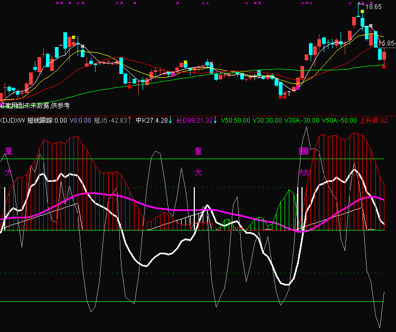Click the 中K27 legend label

(x=152, y=121)
